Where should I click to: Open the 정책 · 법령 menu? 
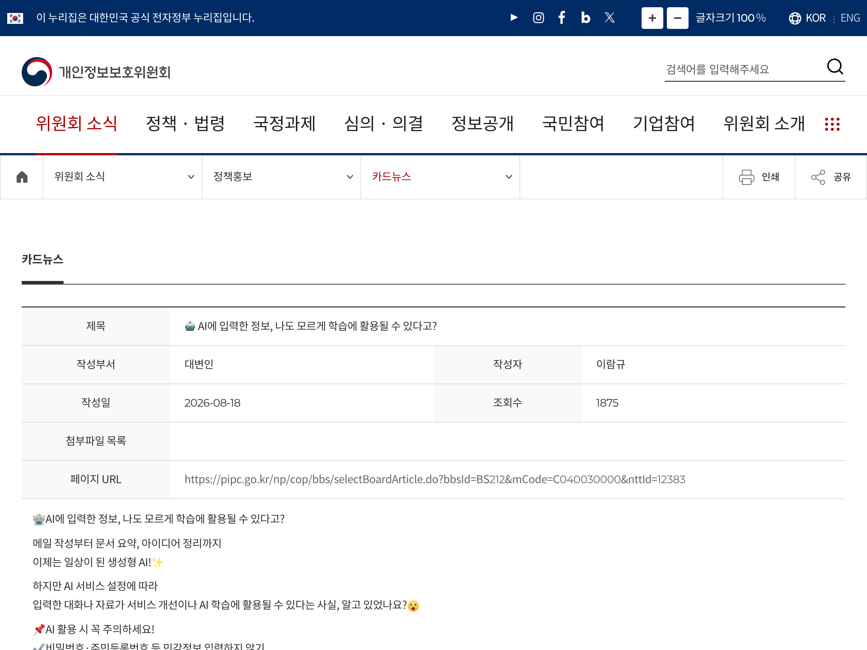point(185,124)
